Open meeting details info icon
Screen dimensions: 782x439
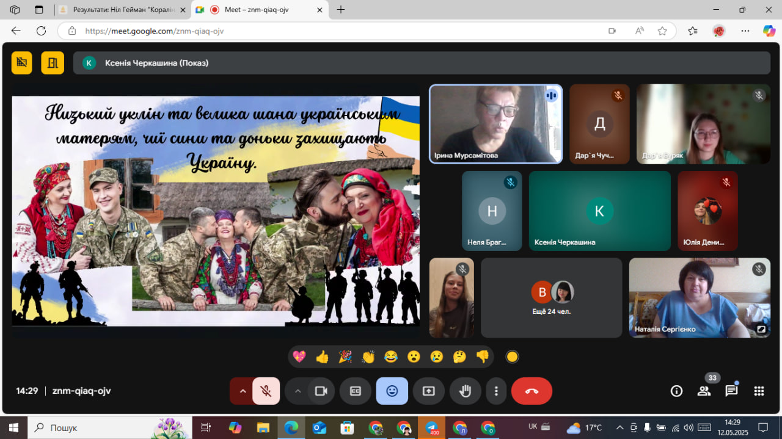[676, 391]
